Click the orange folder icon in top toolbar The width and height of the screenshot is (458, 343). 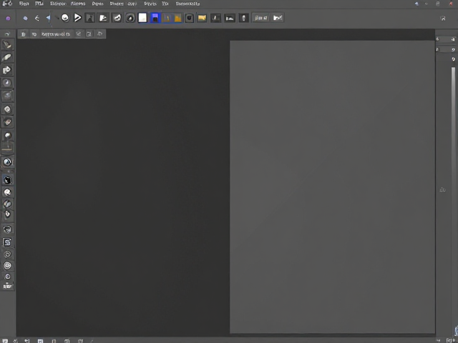[x=177, y=19]
